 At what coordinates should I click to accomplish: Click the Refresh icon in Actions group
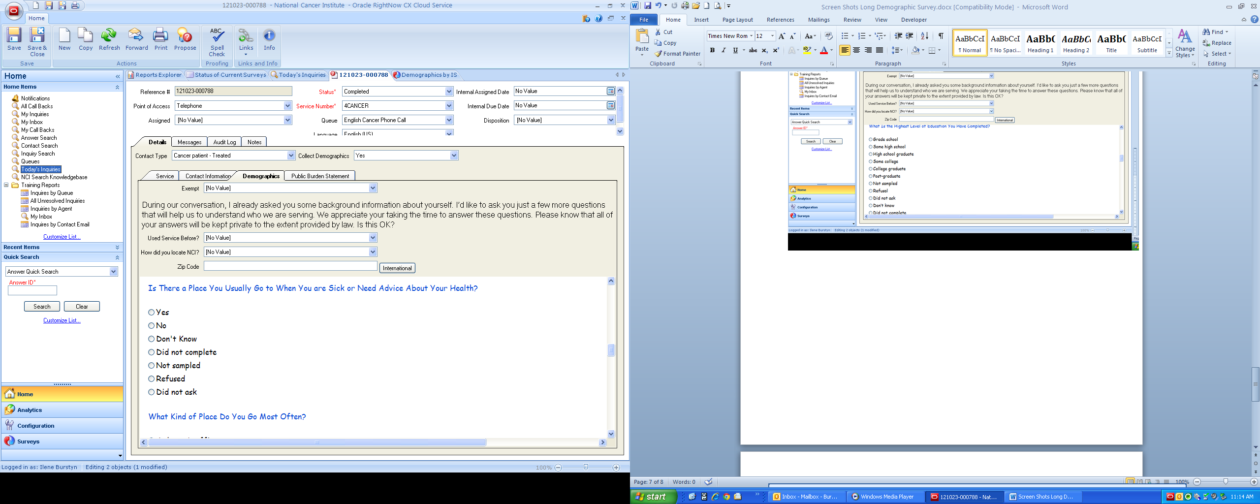(109, 39)
